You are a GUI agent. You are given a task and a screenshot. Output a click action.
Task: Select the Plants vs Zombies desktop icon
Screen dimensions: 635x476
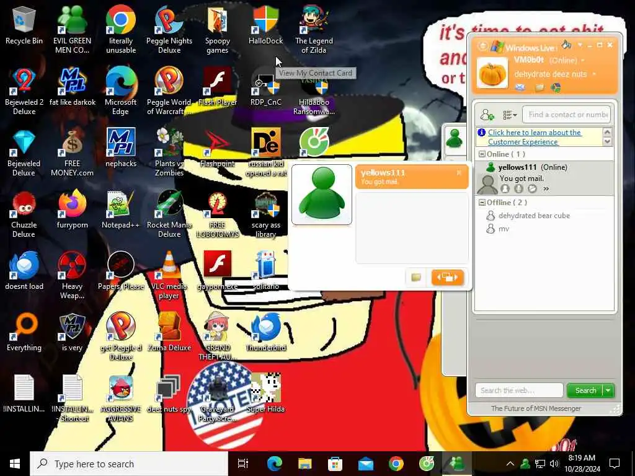[x=169, y=153]
